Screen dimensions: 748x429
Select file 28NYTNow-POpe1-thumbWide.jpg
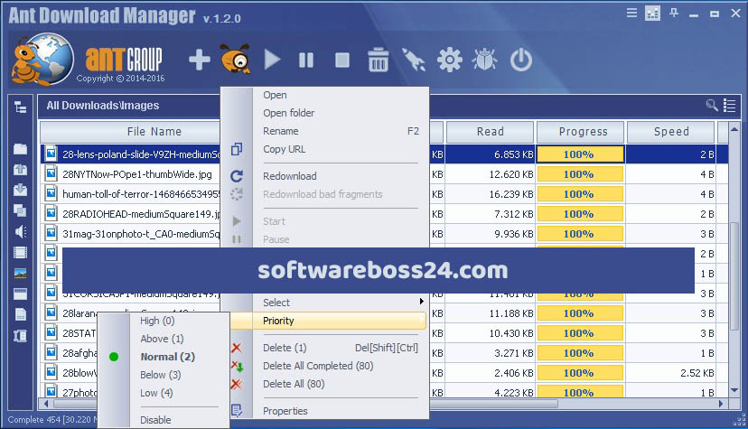(x=137, y=174)
